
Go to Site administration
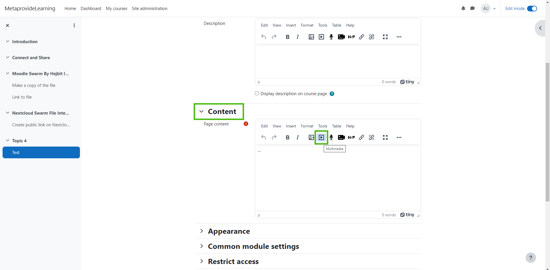[x=149, y=9]
